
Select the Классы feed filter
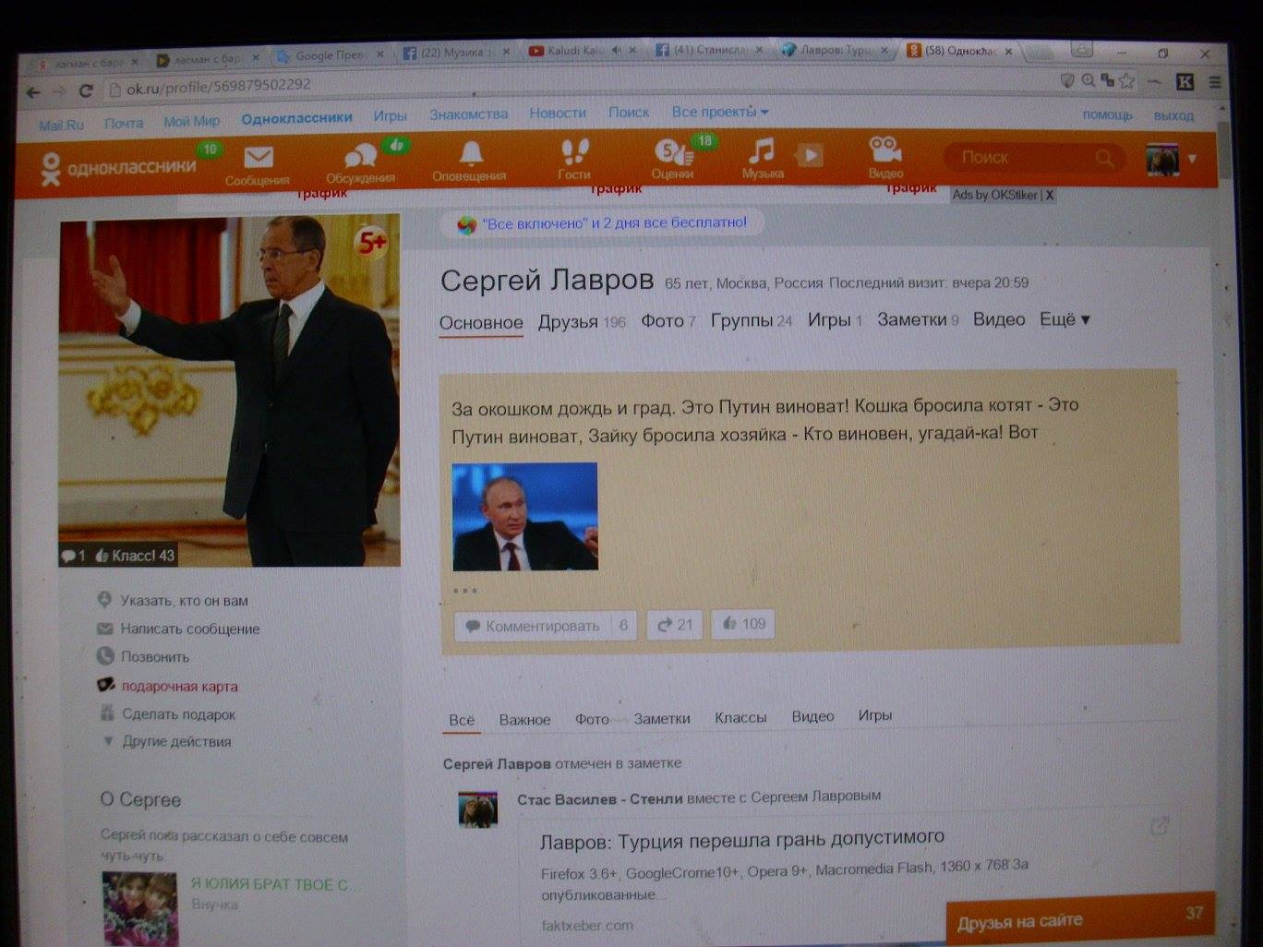click(740, 717)
